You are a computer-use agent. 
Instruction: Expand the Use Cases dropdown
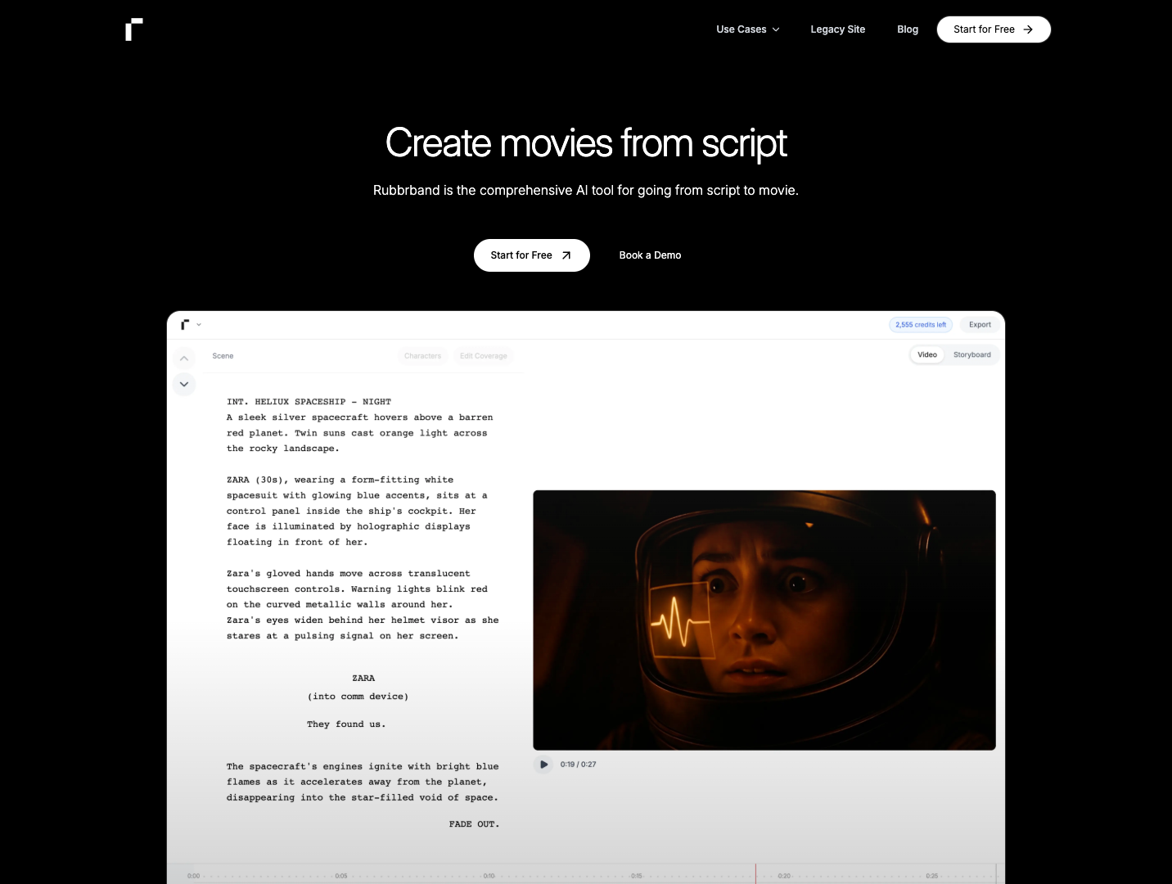pos(746,29)
